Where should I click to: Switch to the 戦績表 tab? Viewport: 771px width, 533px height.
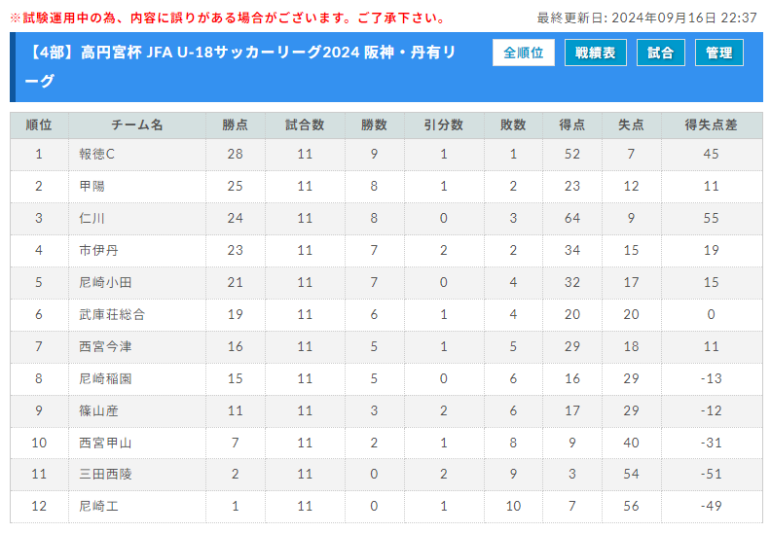pyautogui.click(x=595, y=53)
